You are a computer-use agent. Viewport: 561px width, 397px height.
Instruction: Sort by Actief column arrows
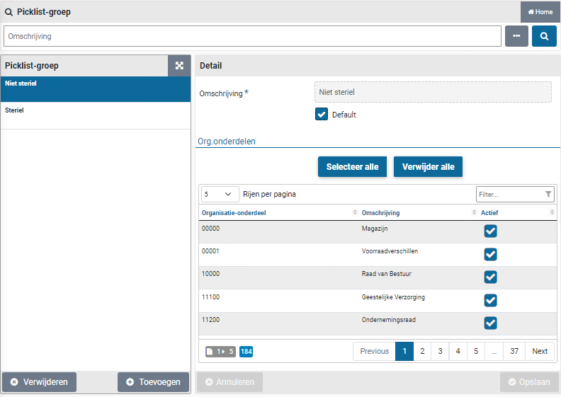tap(552, 213)
